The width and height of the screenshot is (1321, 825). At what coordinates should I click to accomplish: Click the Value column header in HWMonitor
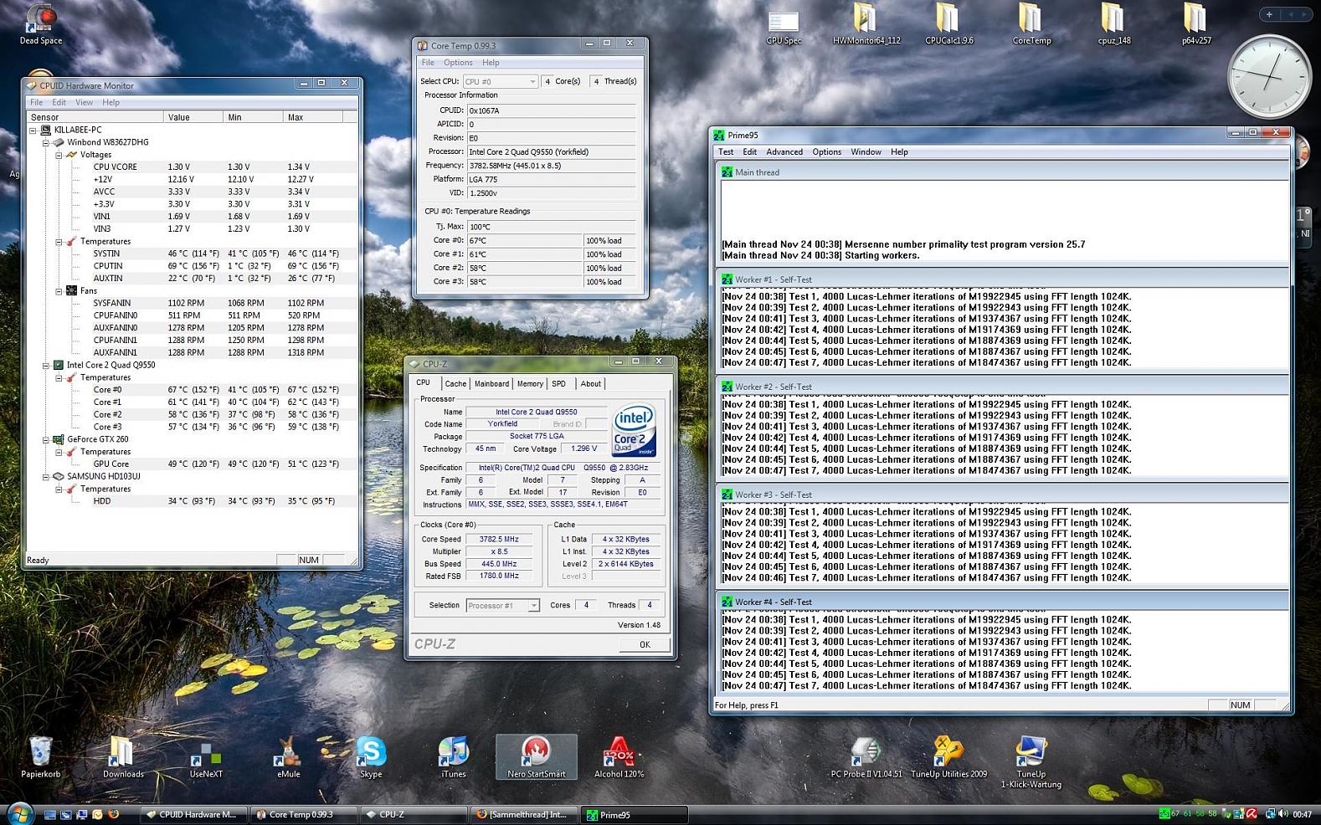(193, 117)
